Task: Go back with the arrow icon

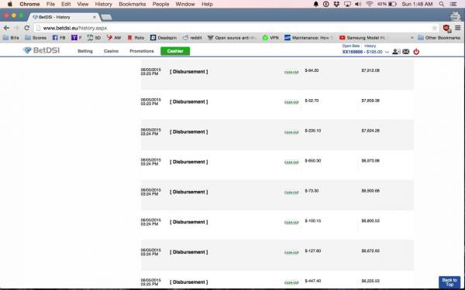Action: 6,28
